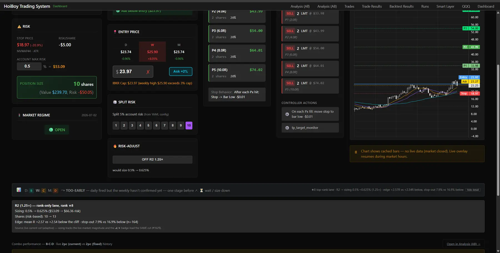Click the tp_target_monitor controller action

(310, 128)
